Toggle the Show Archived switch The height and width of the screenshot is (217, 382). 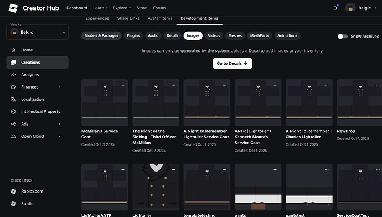click(343, 37)
